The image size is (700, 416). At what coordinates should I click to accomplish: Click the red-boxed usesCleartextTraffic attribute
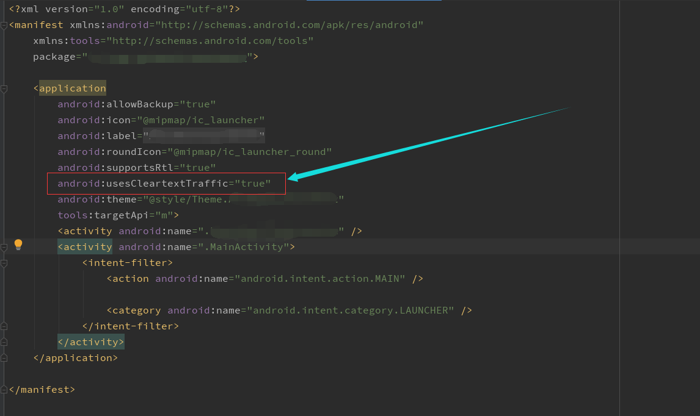pos(164,183)
